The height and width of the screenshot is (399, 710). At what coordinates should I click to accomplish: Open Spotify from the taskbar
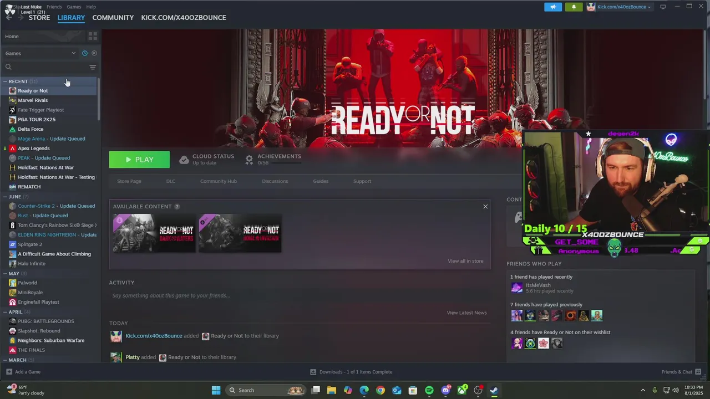(x=429, y=390)
